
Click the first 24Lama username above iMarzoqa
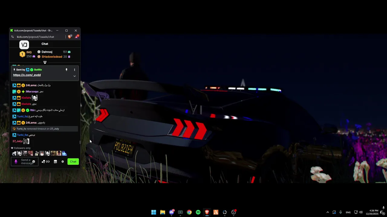(31, 85)
